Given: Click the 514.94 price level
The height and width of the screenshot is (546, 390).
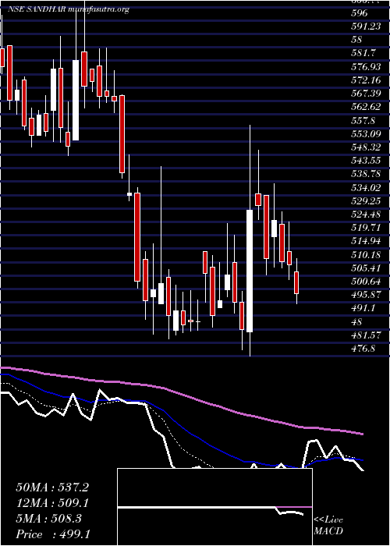Looking at the screenshot, I should click(x=366, y=241).
